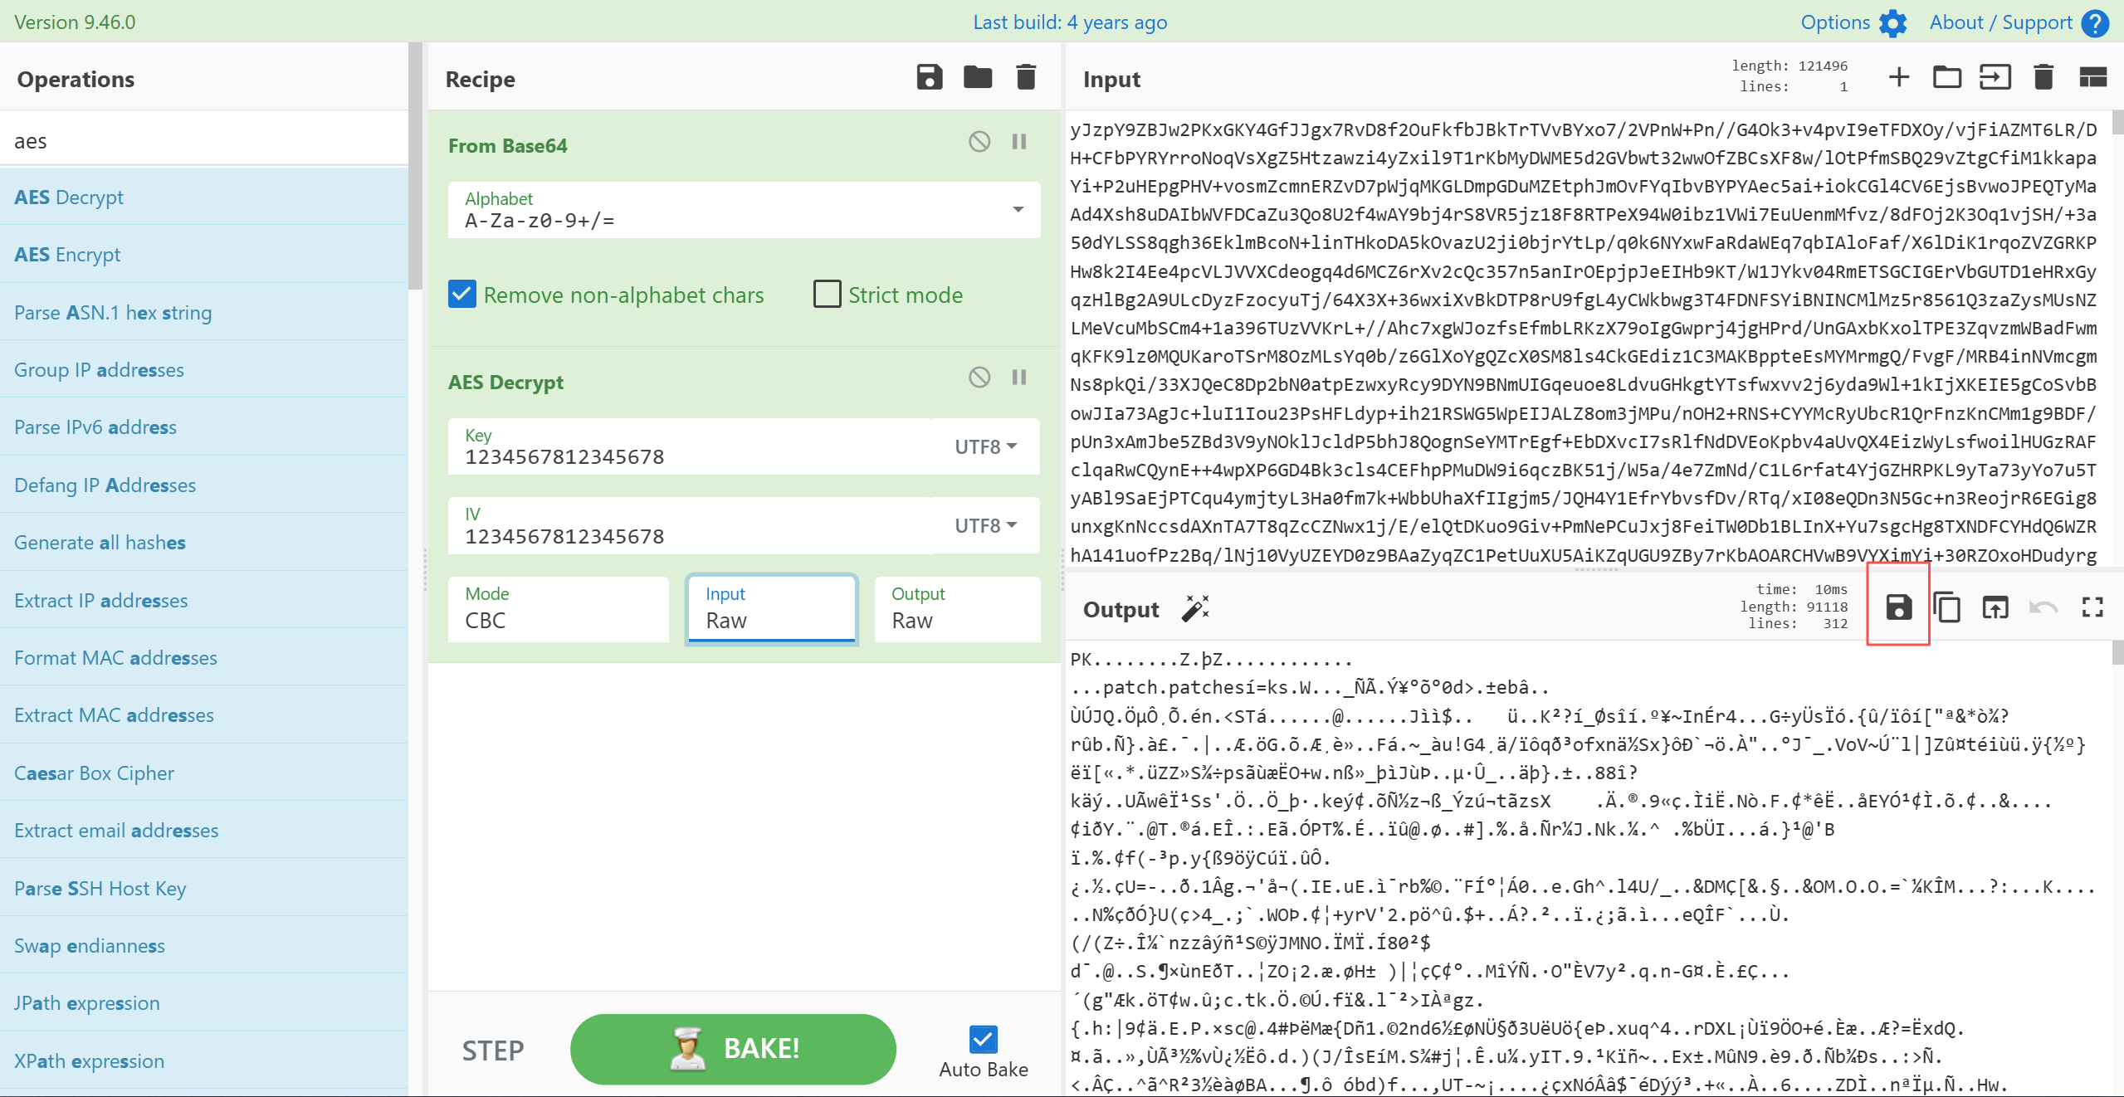Image resolution: width=2124 pixels, height=1097 pixels.
Task: Open the Base64 Alphabet dropdown
Action: (x=1018, y=210)
